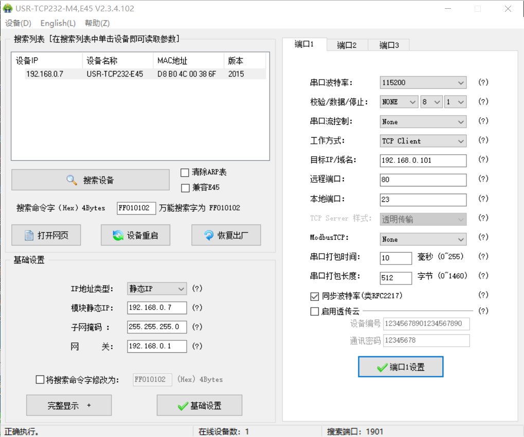Enable 清除ARP表 checkbox
This screenshot has width=524, height=437.
(x=185, y=173)
